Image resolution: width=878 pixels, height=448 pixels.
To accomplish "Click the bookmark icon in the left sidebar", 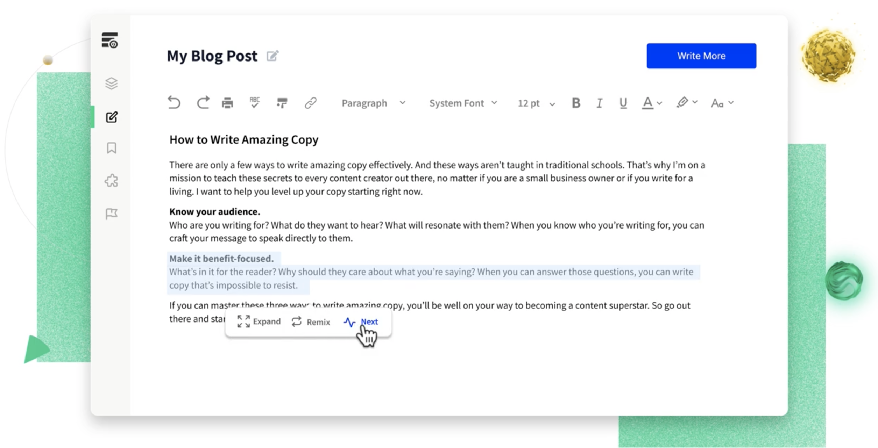I will (111, 148).
